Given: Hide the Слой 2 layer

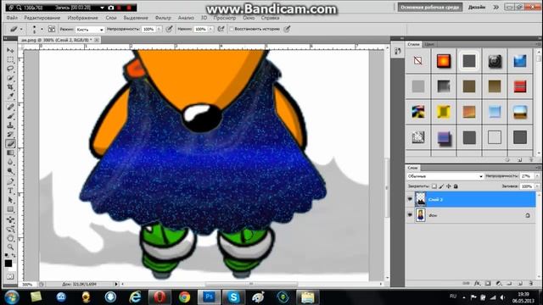Looking at the screenshot, I should coord(410,199).
